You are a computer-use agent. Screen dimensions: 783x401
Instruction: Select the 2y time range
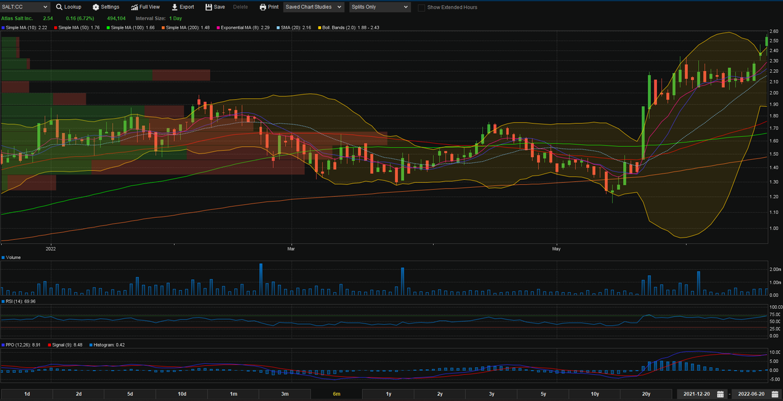click(x=440, y=394)
